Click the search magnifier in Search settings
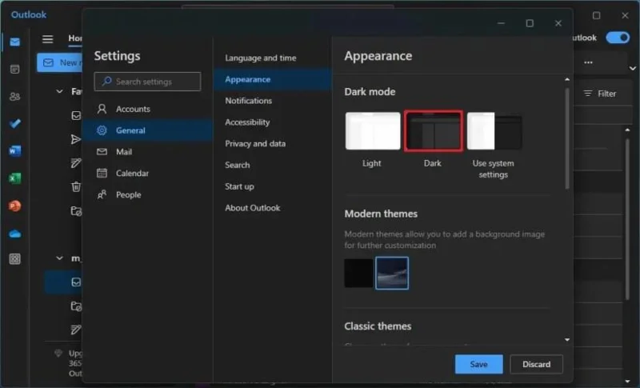This screenshot has height=388, width=640. (106, 81)
